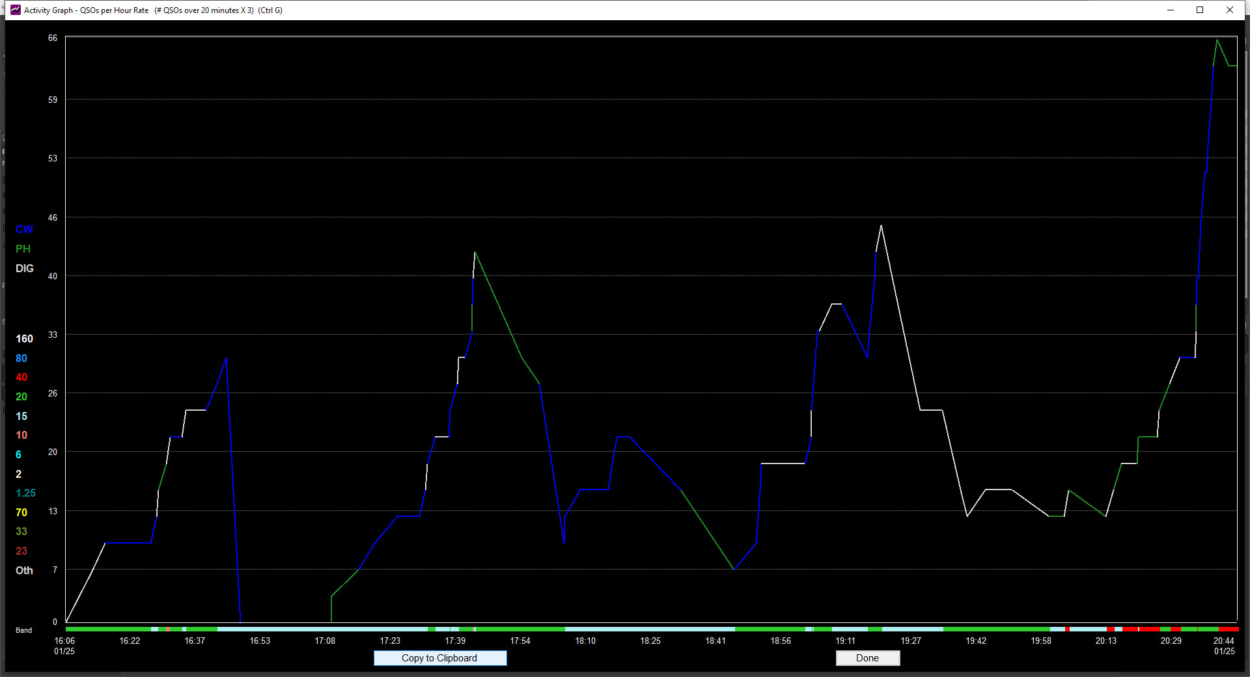Click the 20:44 time axis label

click(x=1224, y=641)
